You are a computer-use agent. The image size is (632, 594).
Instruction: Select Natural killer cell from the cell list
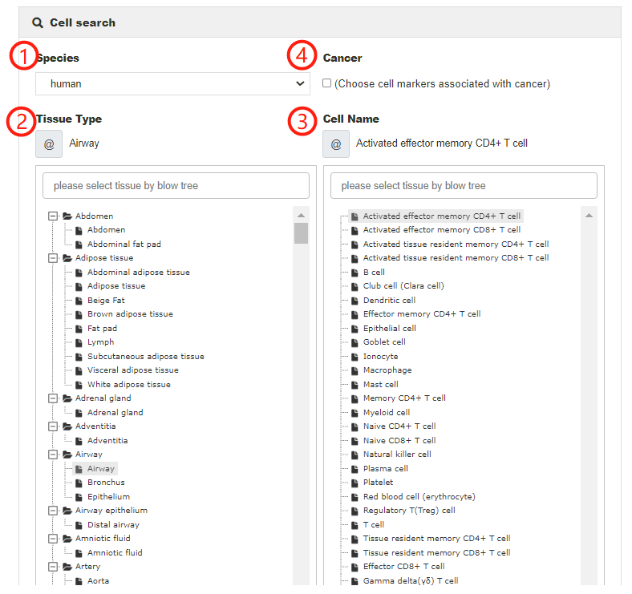(x=397, y=455)
